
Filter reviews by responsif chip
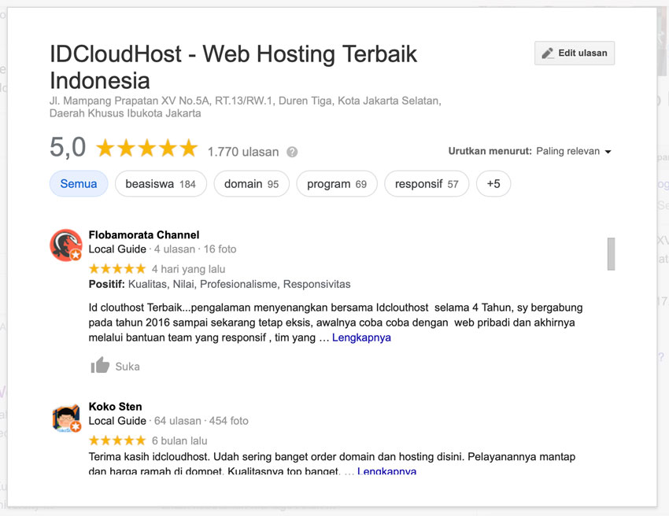pos(427,184)
